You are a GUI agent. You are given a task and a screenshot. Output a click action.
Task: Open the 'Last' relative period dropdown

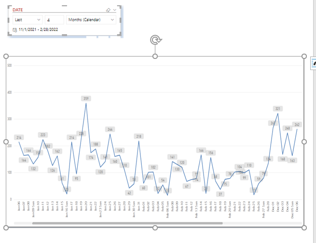pyautogui.click(x=27, y=20)
